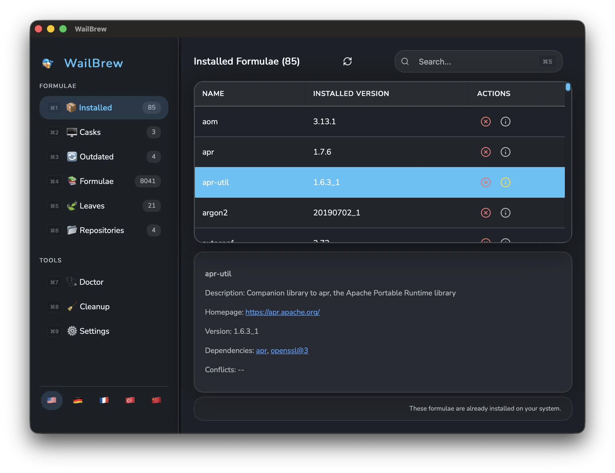
Task: Launch the Cleanup tool
Action: click(94, 307)
